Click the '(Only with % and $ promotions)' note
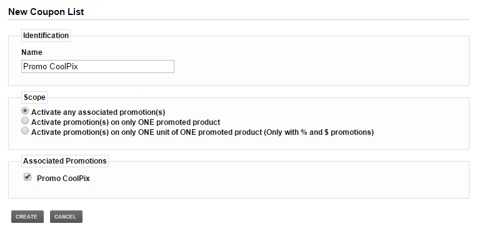The height and width of the screenshot is (231, 477). click(319, 132)
